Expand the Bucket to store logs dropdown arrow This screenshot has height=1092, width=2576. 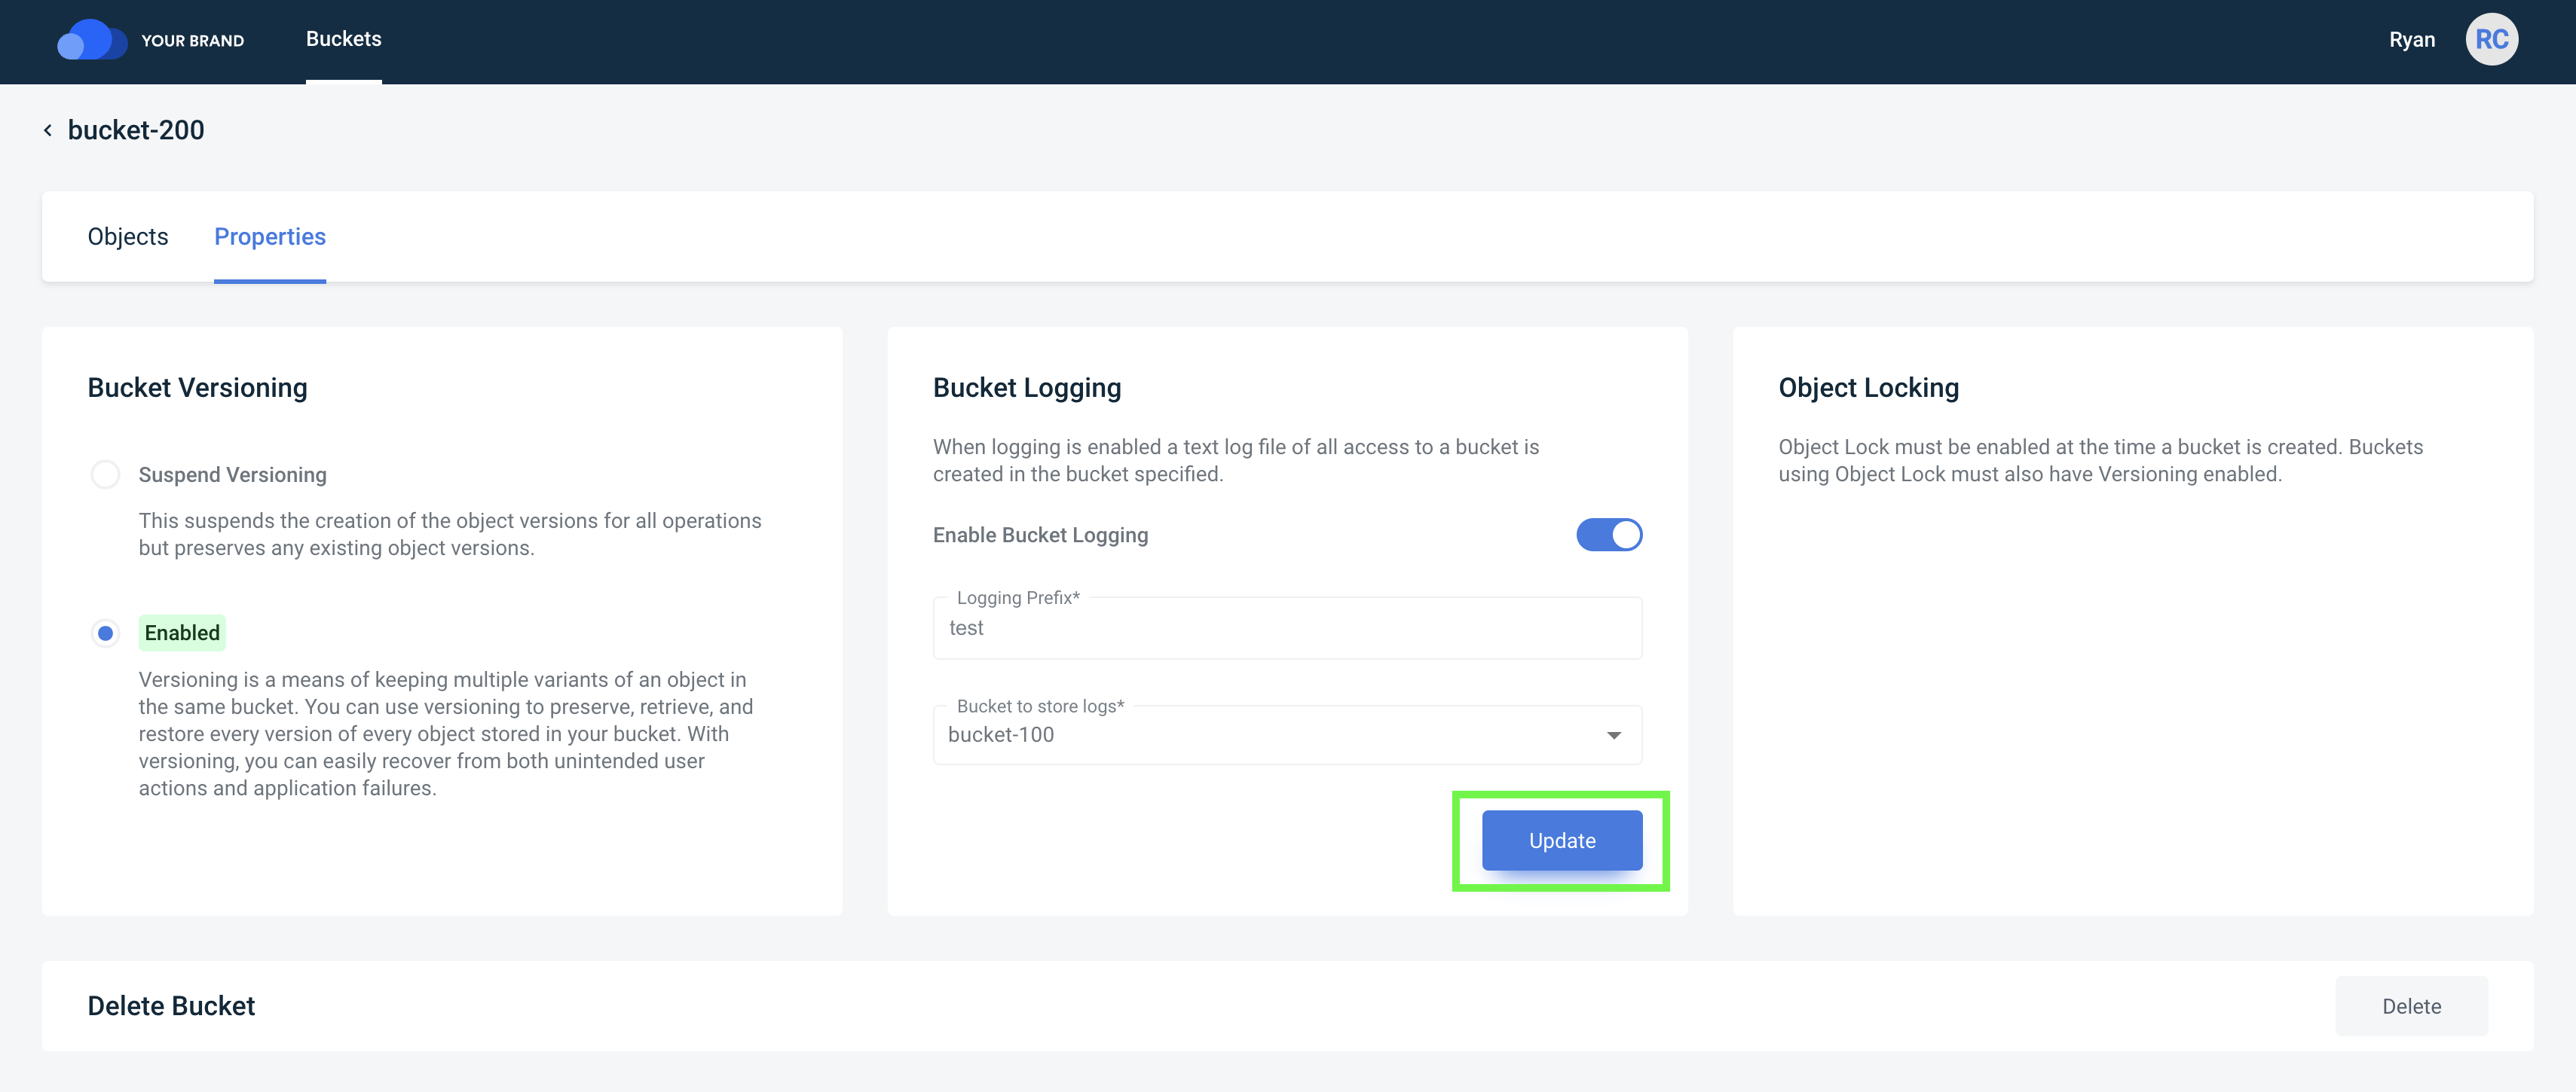tap(1613, 735)
